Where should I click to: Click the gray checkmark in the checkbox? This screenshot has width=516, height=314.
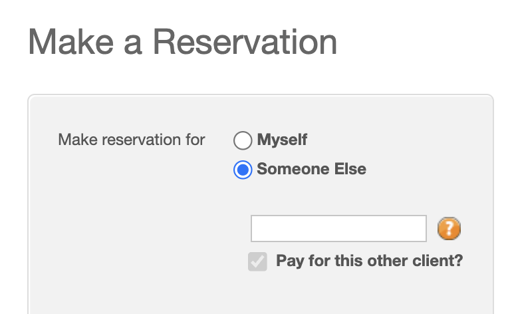click(257, 261)
